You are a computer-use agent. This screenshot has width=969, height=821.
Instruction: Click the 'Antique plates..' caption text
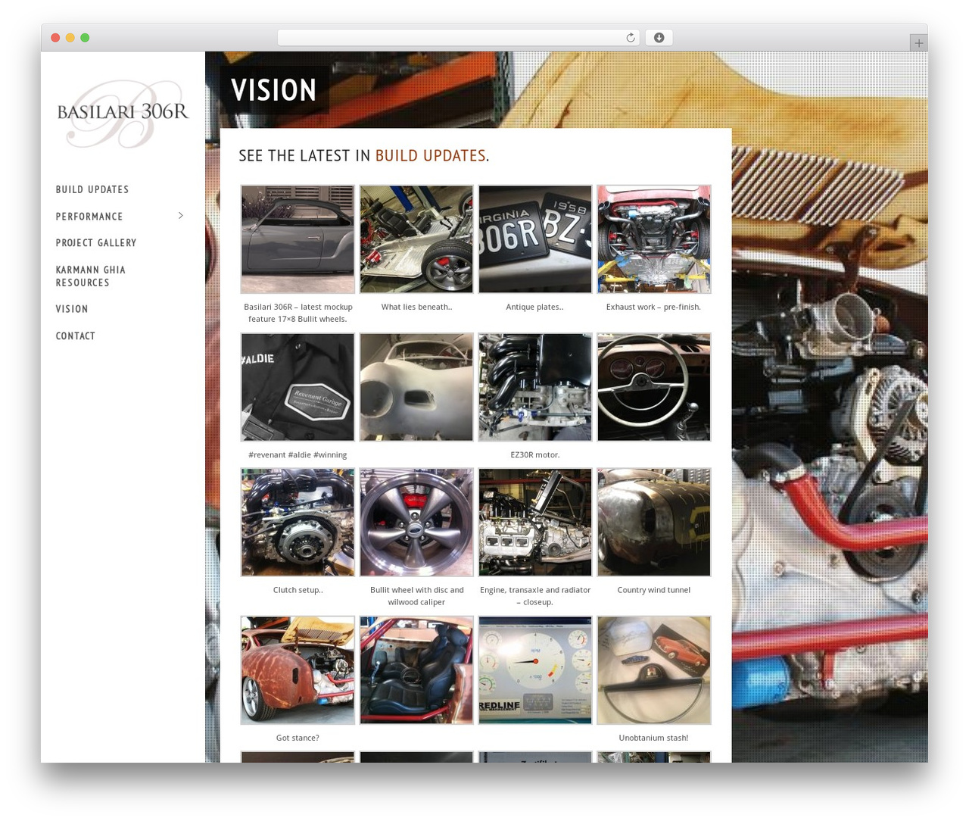coord(534,307)
